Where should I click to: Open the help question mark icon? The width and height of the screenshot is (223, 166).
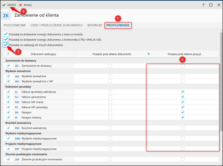pyautogui.click(x=203, y=5)
